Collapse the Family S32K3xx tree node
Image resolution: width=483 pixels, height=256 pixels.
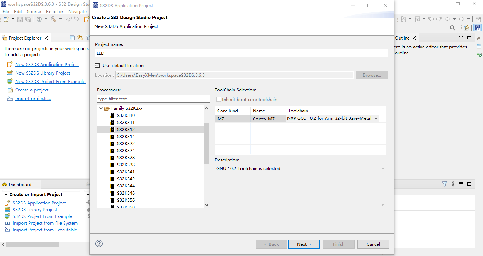[x=101, y=108]
